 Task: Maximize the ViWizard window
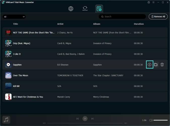(x=163, y=2)
